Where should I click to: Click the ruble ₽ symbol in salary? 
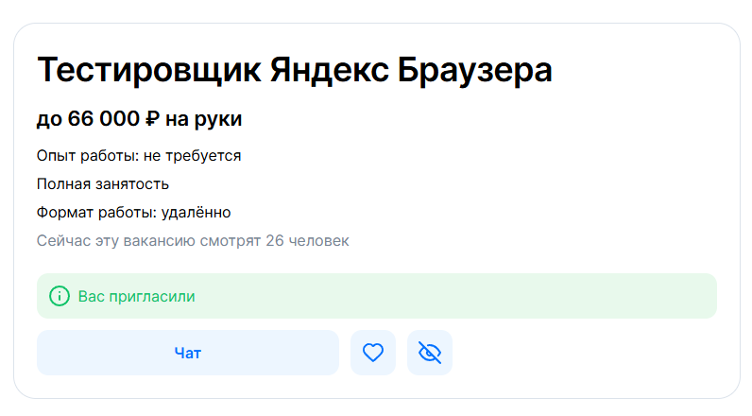[x=152, y=118]
